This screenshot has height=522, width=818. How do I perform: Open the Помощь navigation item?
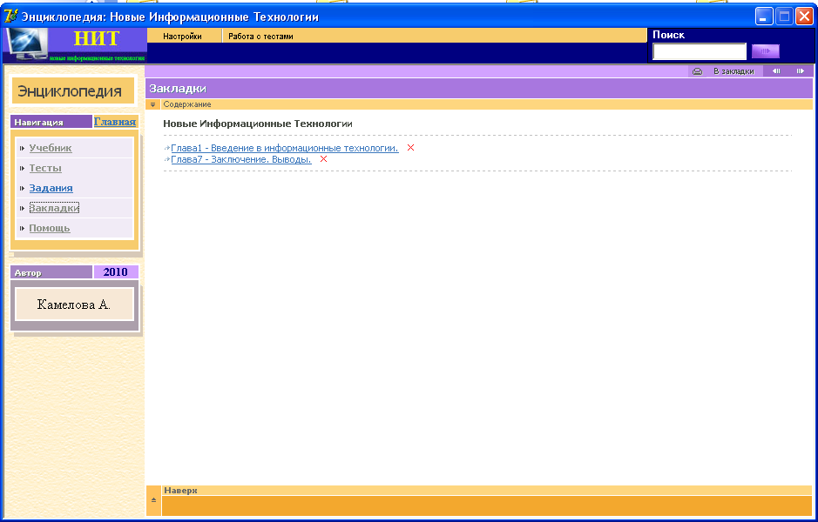pos(50,228)
